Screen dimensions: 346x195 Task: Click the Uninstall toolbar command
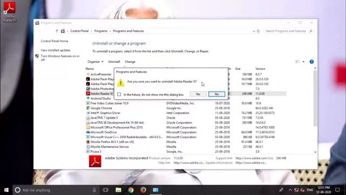click(x=114, y=62)
